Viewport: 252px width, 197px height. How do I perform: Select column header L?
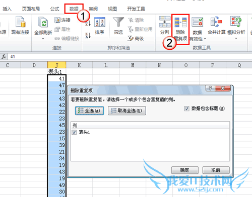[x=106, y=65]
